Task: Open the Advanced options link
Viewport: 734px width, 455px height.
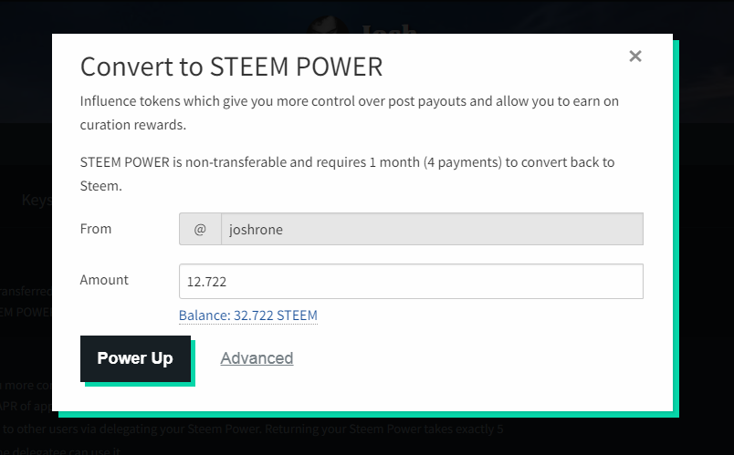Action: tap(257, 358)
